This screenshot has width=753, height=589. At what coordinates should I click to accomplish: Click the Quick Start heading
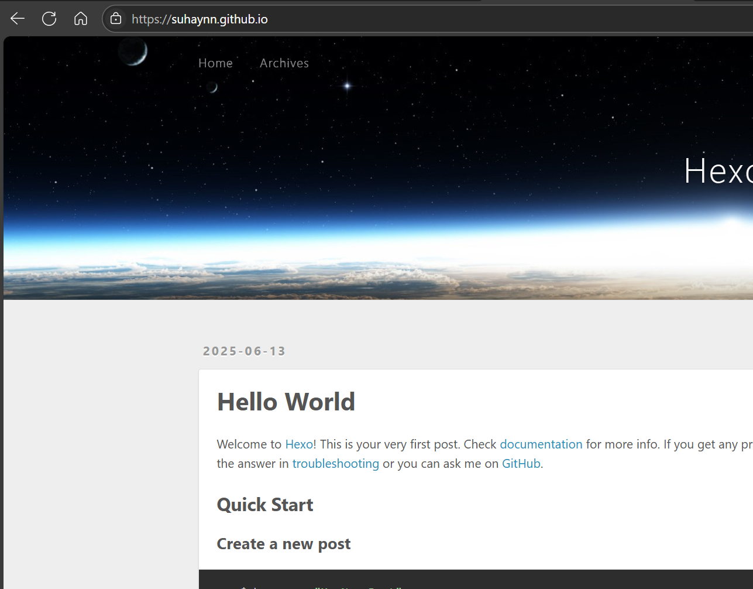(265, 505)
